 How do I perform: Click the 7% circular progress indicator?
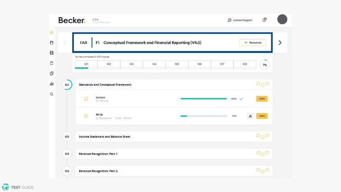click(x=265, y=65)
